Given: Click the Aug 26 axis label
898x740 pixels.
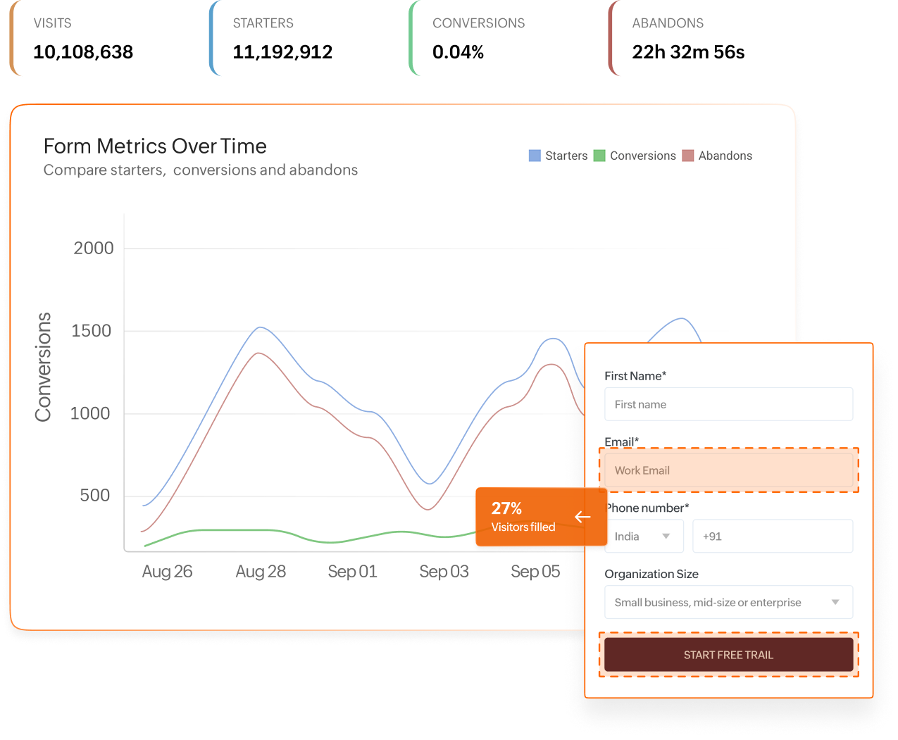Looking at the screenshot, I should click(x=167, y=572).
